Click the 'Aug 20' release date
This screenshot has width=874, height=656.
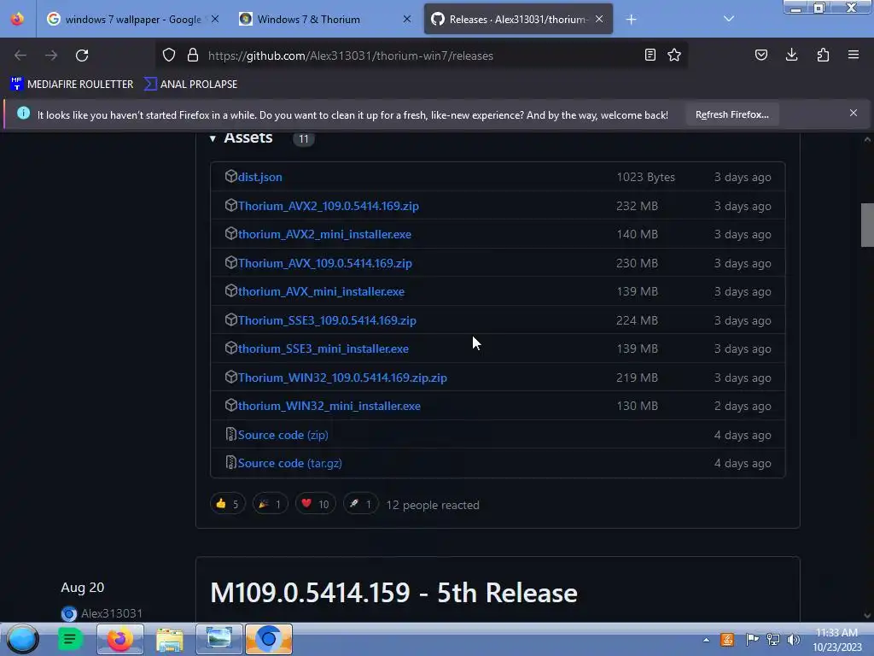tap(83, 588)
